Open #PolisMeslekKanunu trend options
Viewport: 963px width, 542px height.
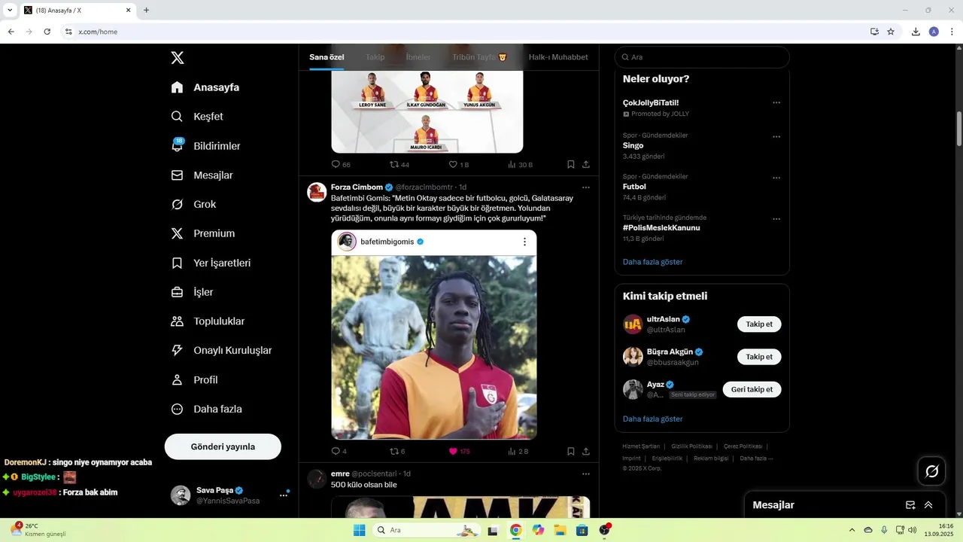point(776,220)
